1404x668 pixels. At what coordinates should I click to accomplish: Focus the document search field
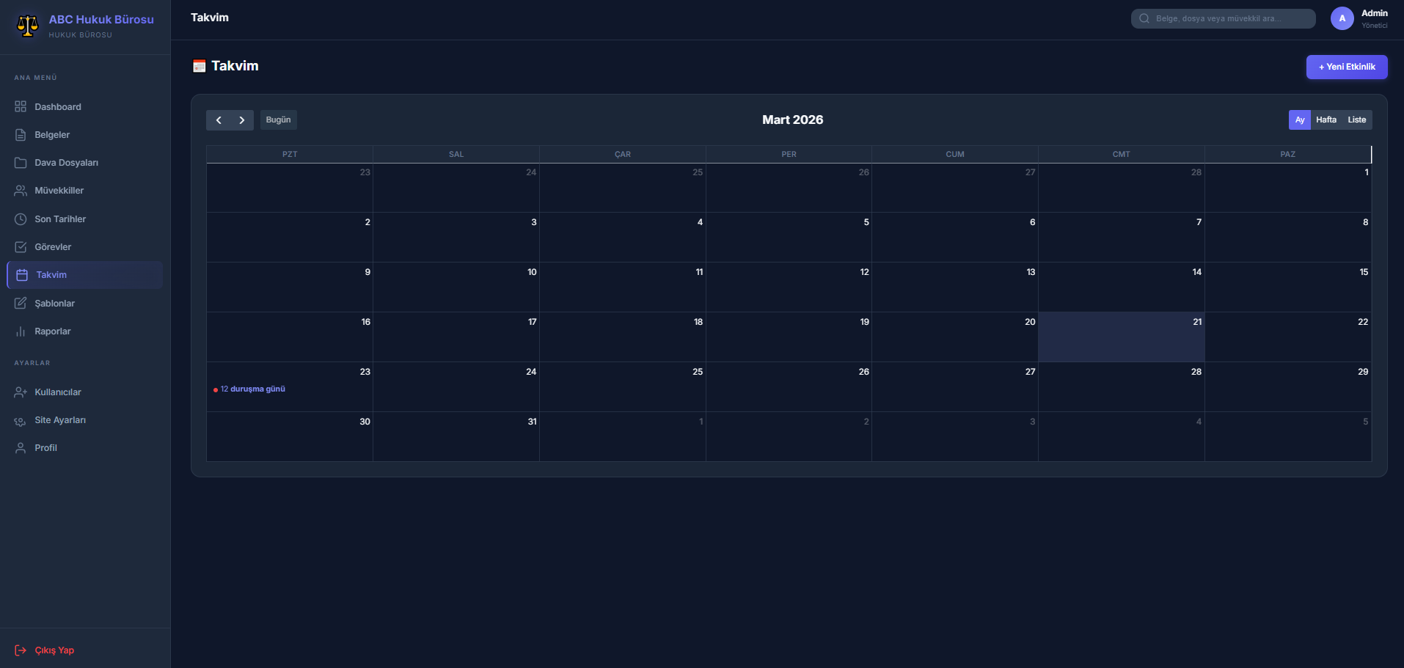pos(1224,18)
